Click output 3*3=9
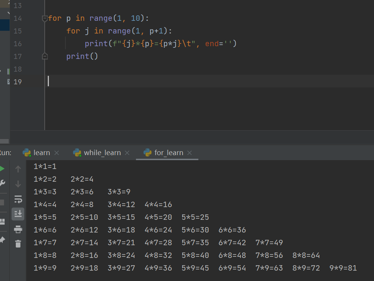Image resolution: width=374 pixels, height=281 pixels. 119,192
